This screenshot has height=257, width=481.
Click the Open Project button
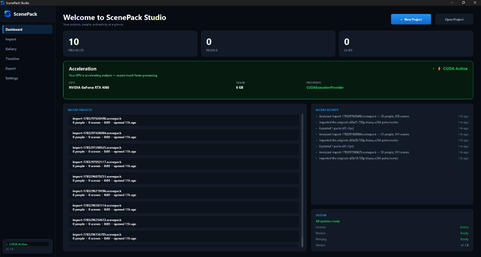(x=454, y=19)
